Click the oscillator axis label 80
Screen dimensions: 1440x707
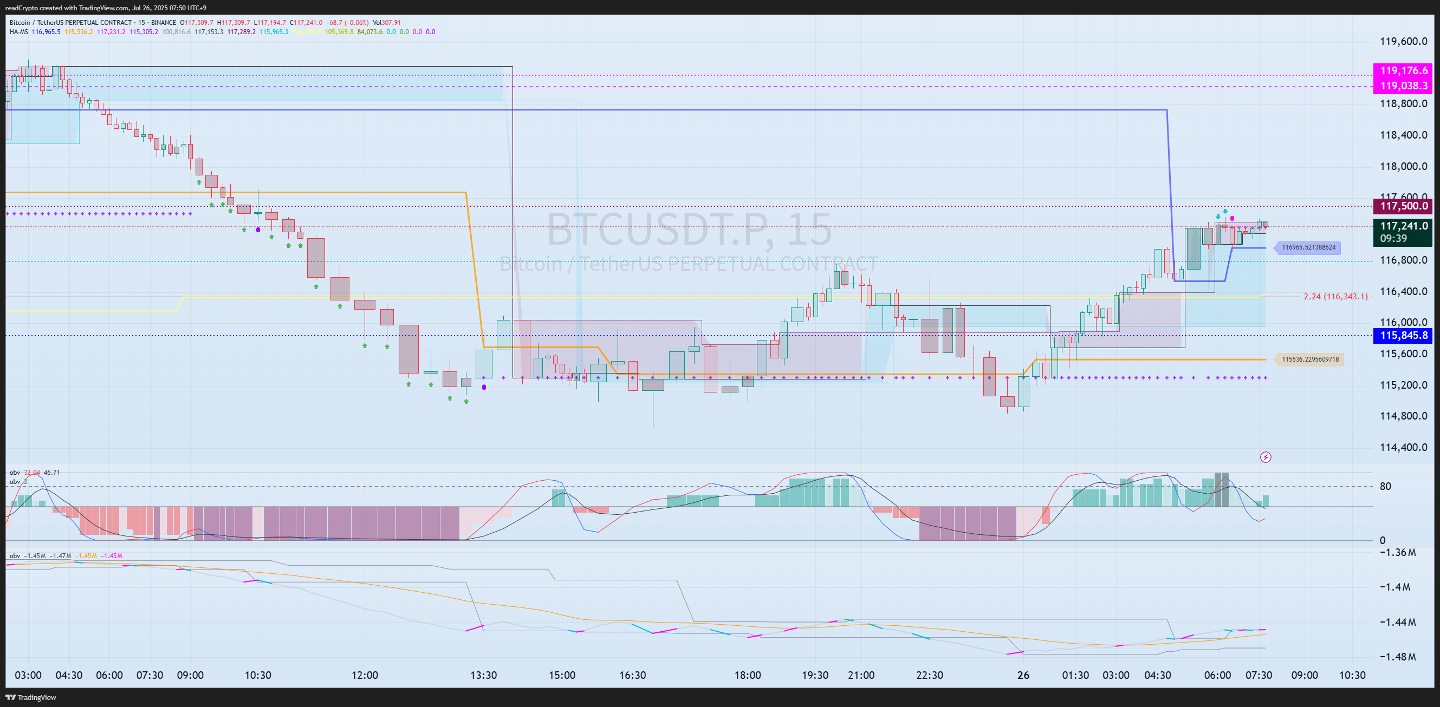[1385, 487]
